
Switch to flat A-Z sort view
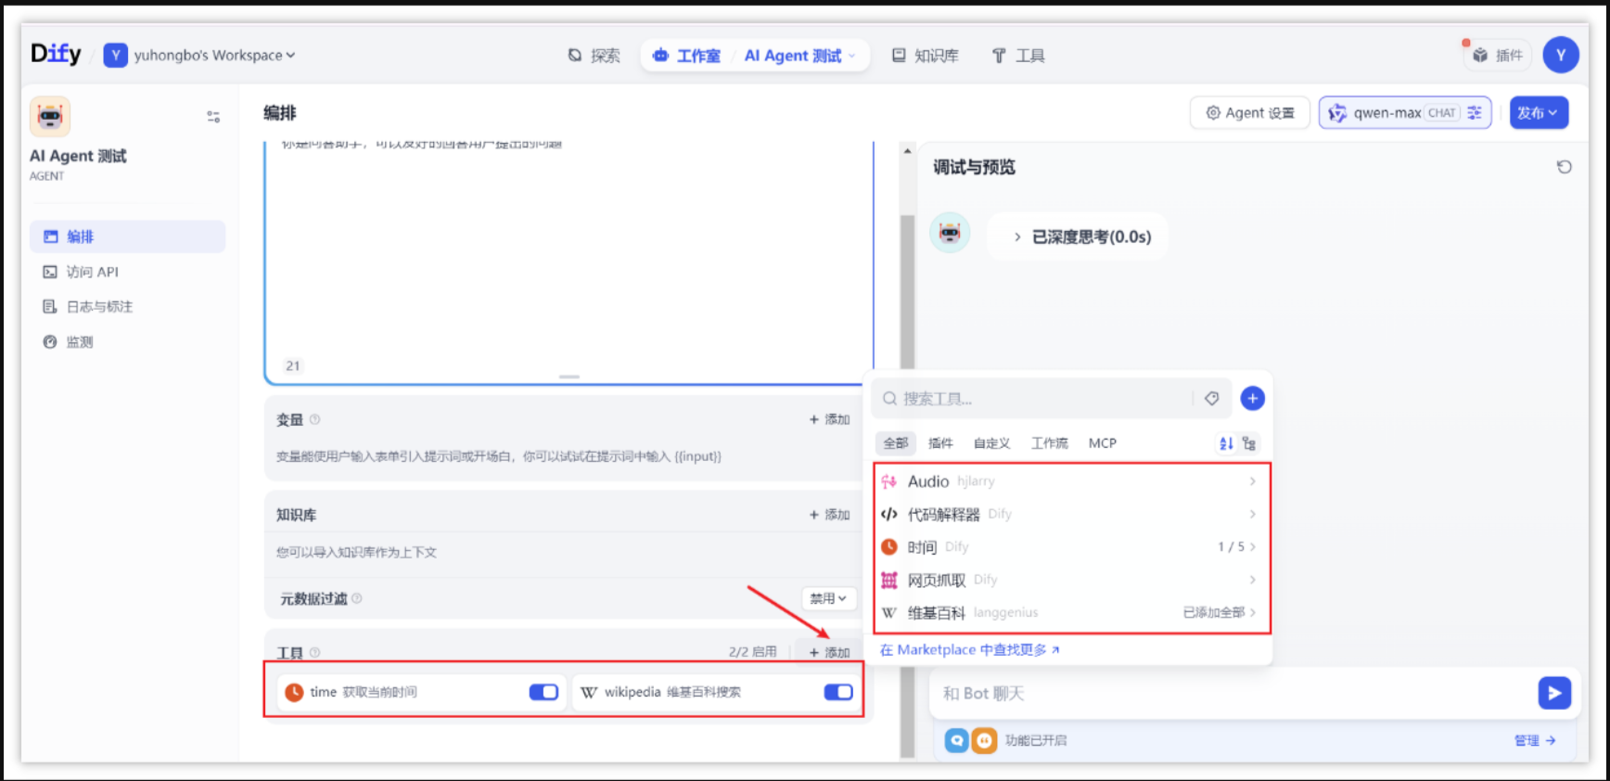1226,443
